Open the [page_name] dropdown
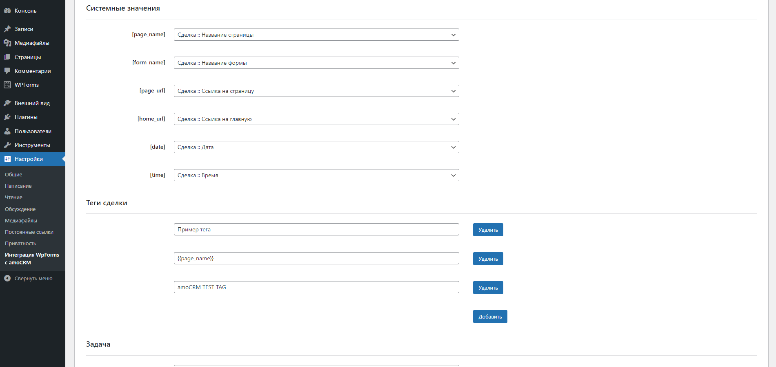 (316, 35)
